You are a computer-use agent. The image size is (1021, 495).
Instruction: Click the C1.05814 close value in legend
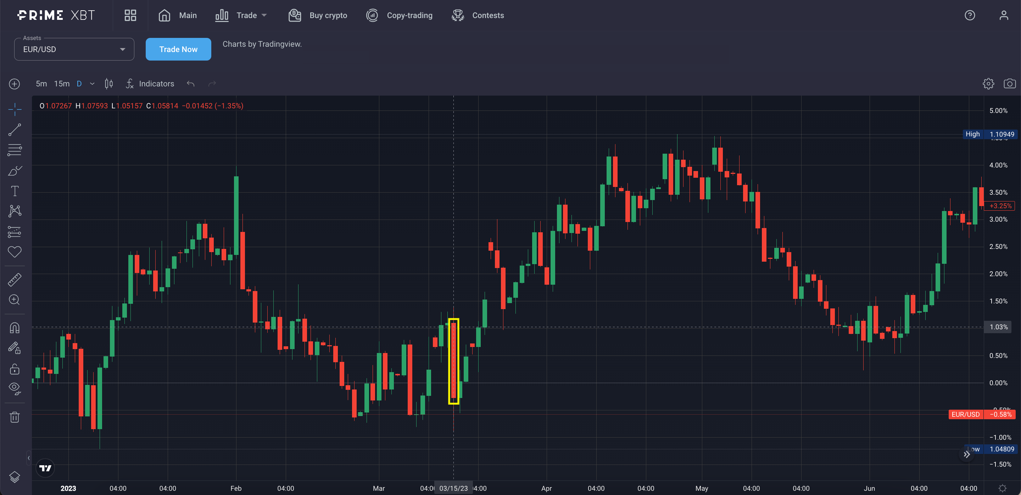coord(162,106)
